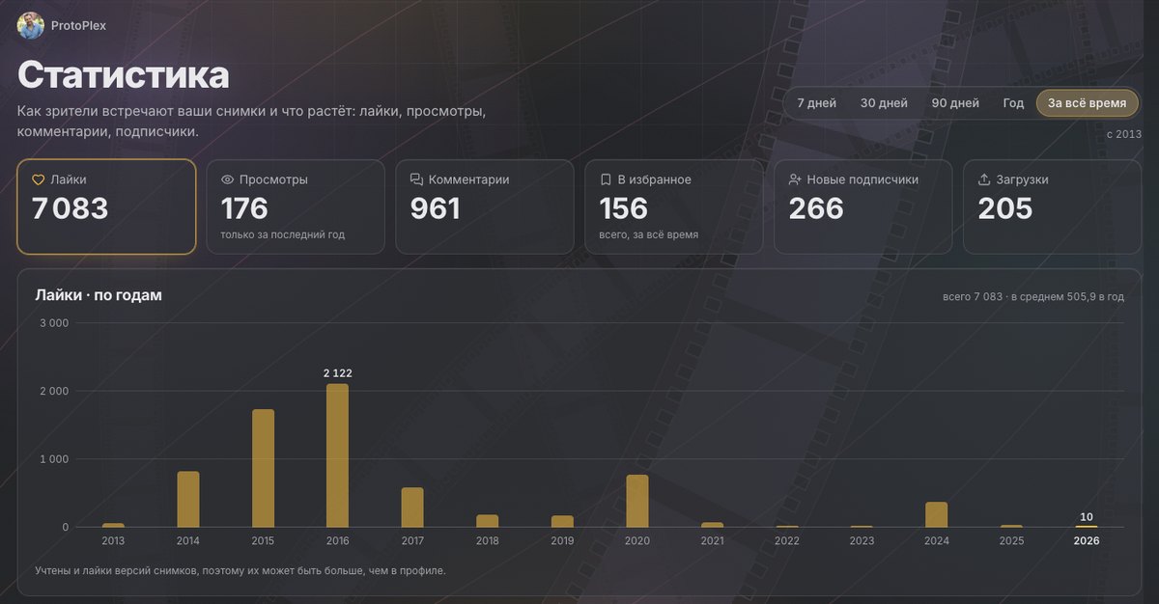Viewport: 1159px width, 604px height.
Task: Click the 2024 bar in the chart
Action: point(937,515)
